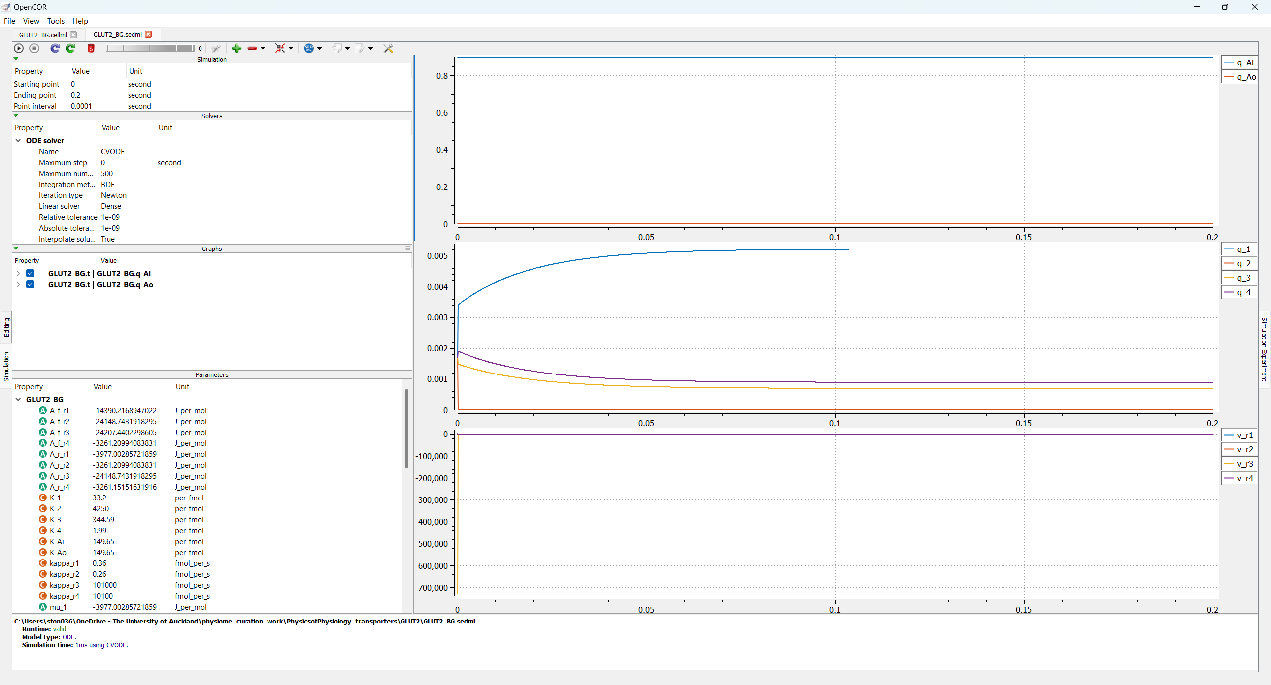Image resolution: width=1271 pixels, height=685 pixels.
Task: Collapse the GLUT2_BG parameters group
Action: (18, 400)
